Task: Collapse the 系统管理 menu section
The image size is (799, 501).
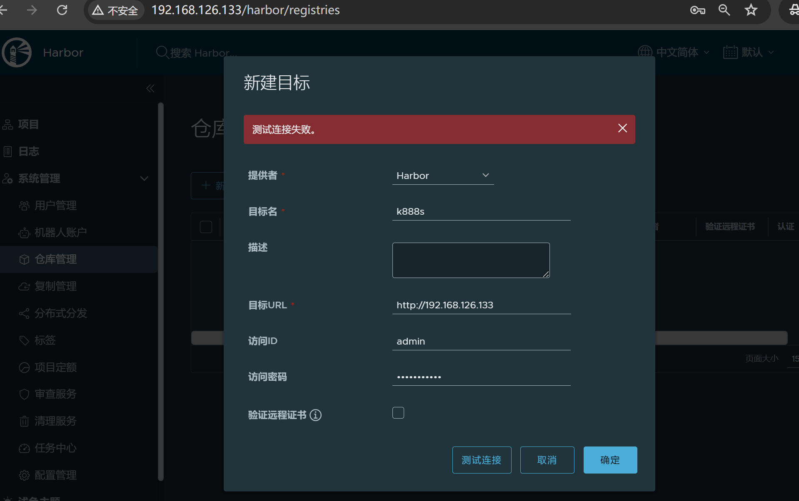Action: tap(144, 179)
